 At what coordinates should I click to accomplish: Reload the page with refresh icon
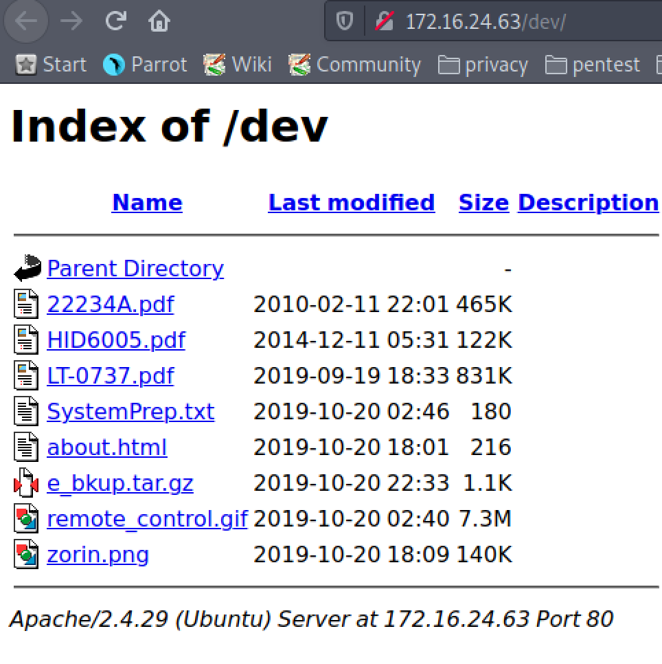pyautogui.click(x=115, y=21)
